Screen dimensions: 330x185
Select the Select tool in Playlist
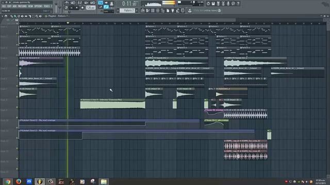click(x=33, y=16)
